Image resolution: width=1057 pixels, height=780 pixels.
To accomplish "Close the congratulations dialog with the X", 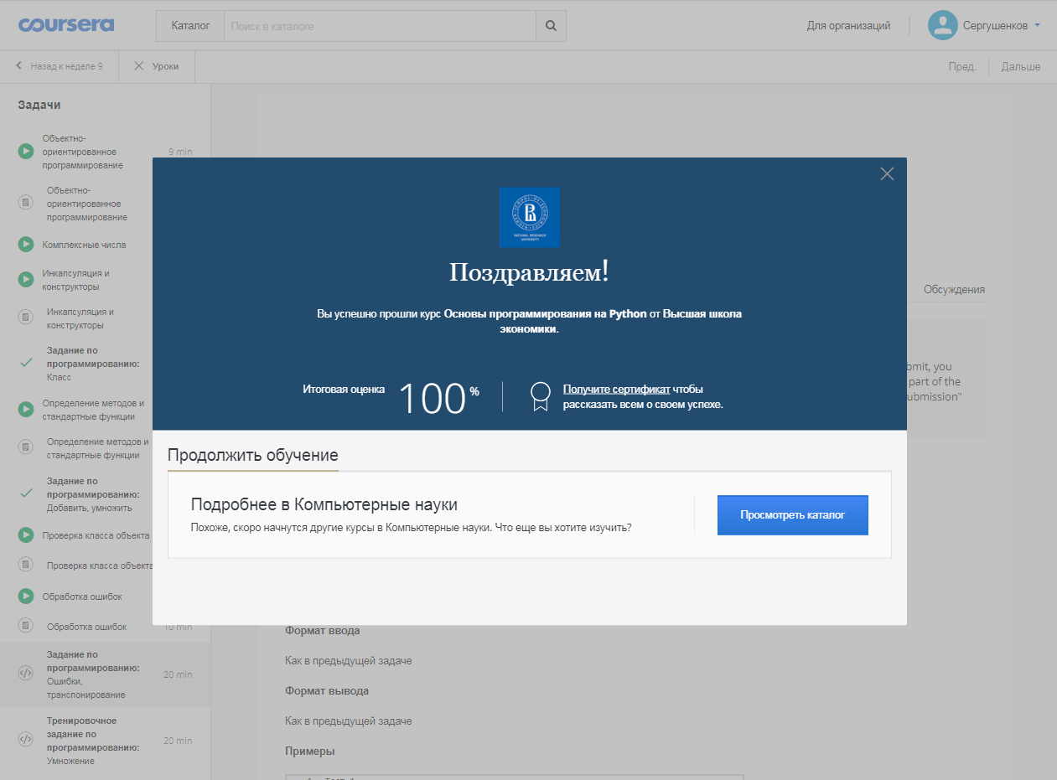I will point(887,174).
